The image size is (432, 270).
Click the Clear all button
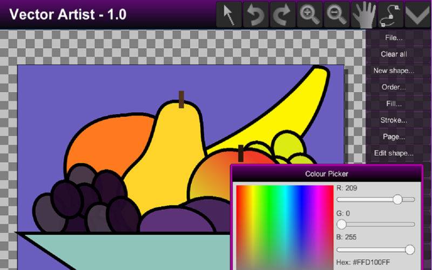(394, 55)
